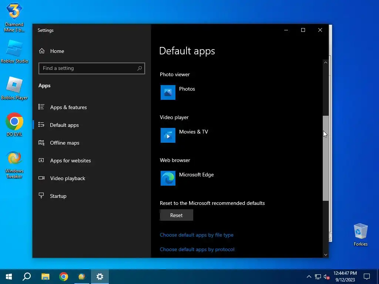Screen dimensions: 379x284
Task: Click the Photos app icon
Action: 168,92
